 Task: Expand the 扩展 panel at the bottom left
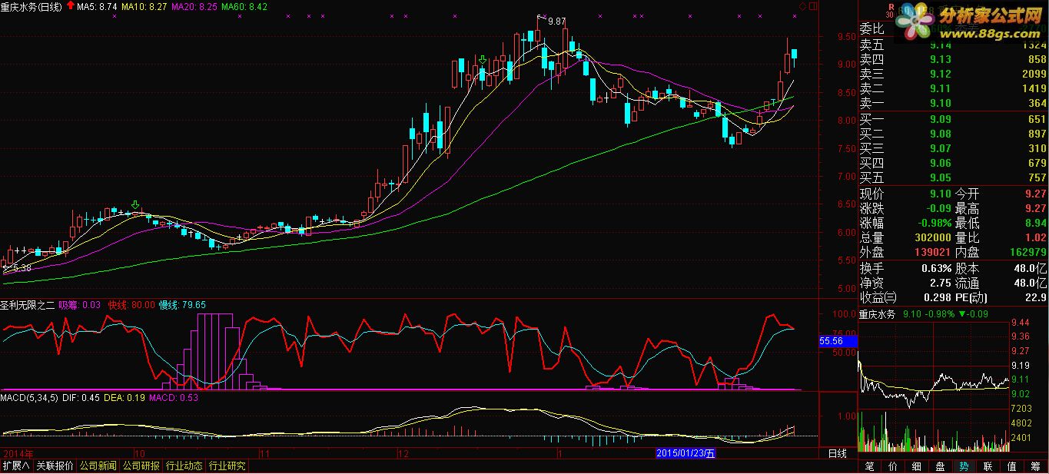coord(15,466)
